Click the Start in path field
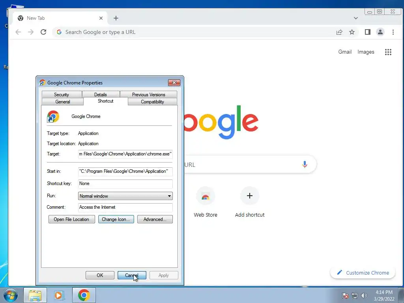 (125, 171)
